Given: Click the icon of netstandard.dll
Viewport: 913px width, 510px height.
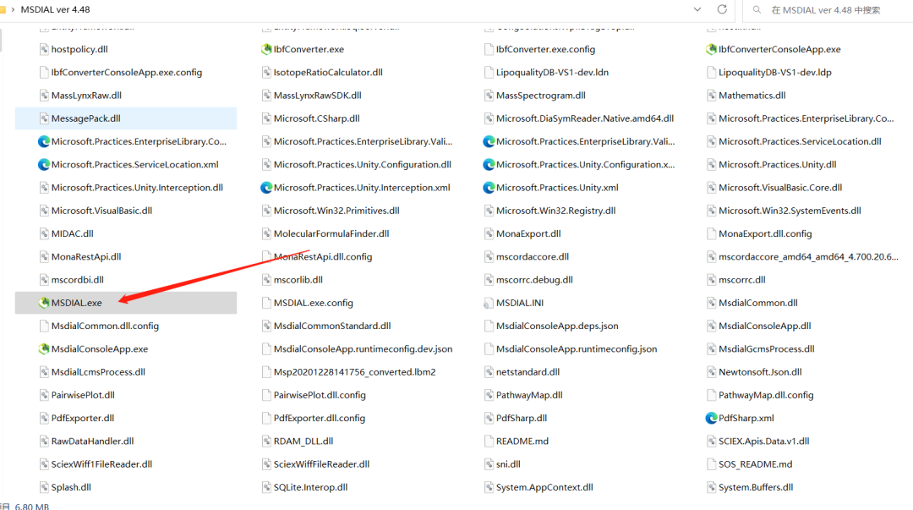Looking at the screenshot, I should tap(489, 372).
